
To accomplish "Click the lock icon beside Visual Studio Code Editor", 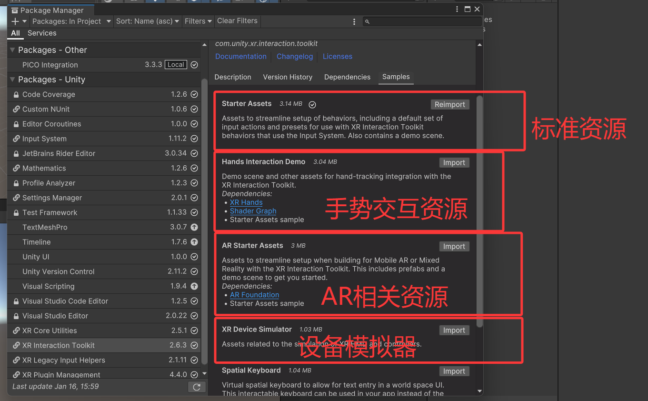I will click(x=16, y=301).
